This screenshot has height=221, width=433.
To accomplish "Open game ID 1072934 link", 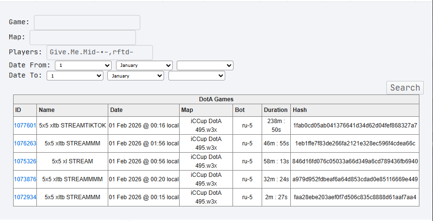I will pyautogui.click(x=25, y=197).
